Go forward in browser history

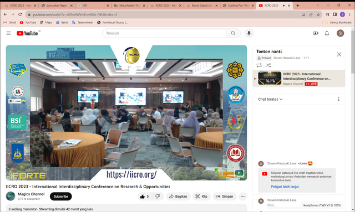[13, 14]
